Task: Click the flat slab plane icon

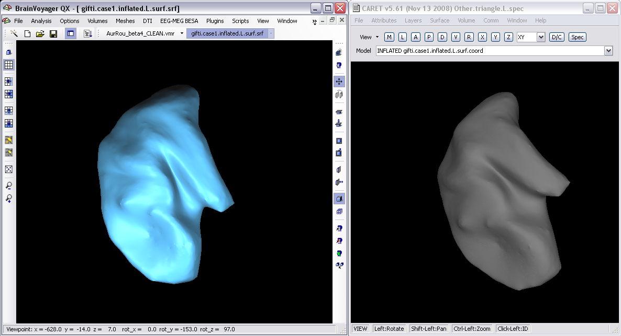Action: coord(339,112)
